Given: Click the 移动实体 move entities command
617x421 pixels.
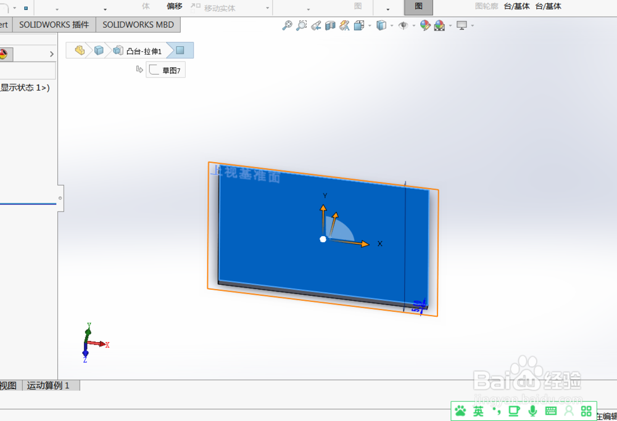Looking at the screenshot, I should (213, 7).
